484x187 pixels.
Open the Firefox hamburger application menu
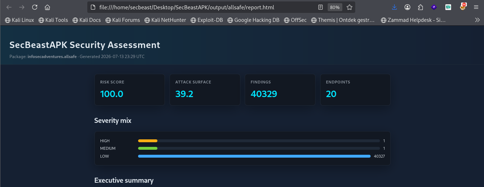476,7
